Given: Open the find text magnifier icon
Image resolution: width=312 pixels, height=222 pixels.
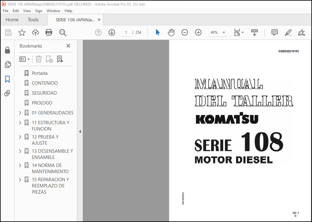Looking at the screenshot, I should coord(63,32).
